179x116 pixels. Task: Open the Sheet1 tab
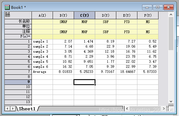pos(27,109)
